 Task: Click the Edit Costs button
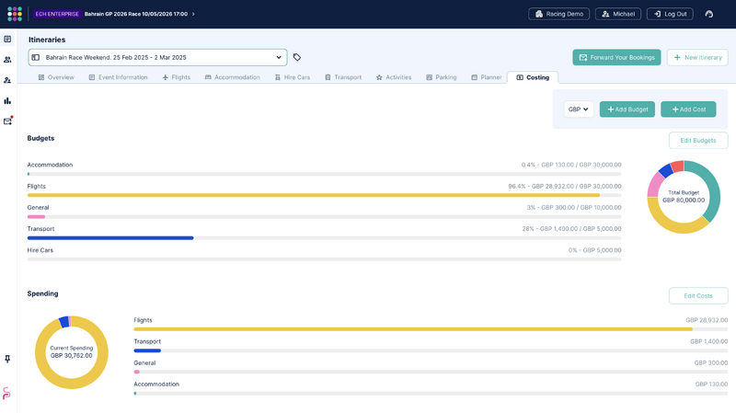(x=698, y=295)
